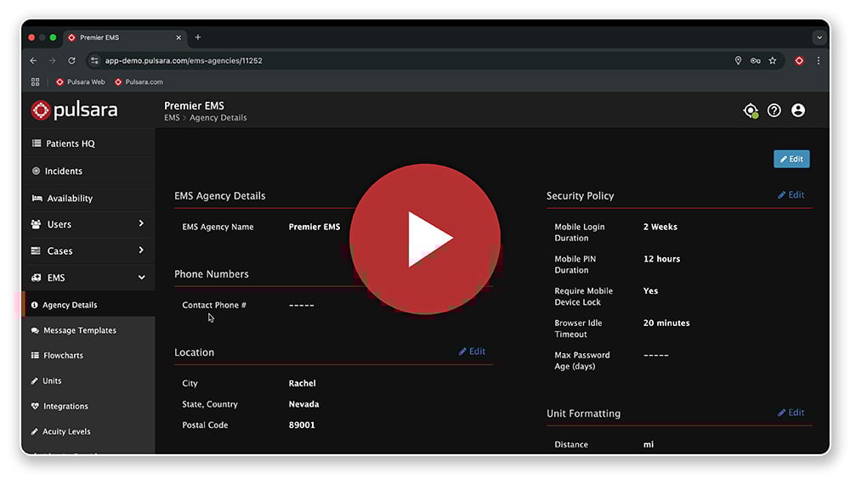Click the 12 hours PIN duration value
850x478 pixels.
(x=661, y=259)
